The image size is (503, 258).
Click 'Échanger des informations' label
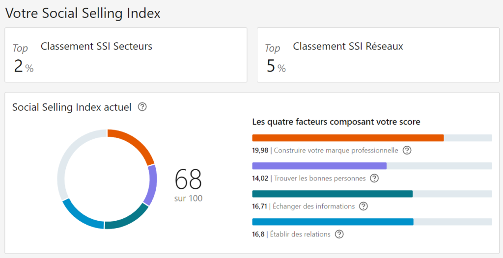pos(314,206)
